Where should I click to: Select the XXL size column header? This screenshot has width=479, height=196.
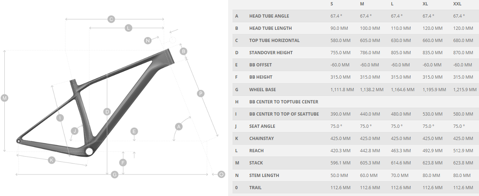tap(457, 4)
